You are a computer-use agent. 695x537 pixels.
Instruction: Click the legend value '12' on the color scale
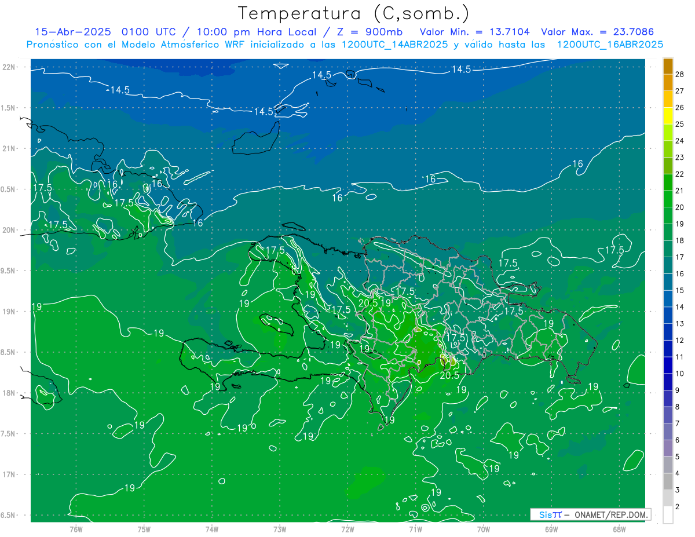coord(680,340)
